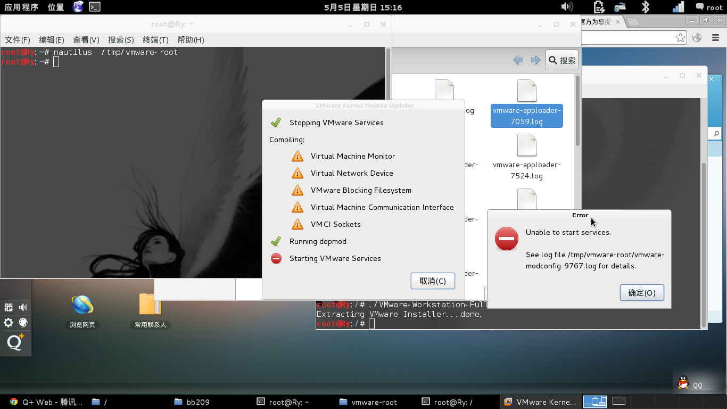Click the "Compiling:" label in the updater
Screen dimensions: 727x409
point(287,140)
